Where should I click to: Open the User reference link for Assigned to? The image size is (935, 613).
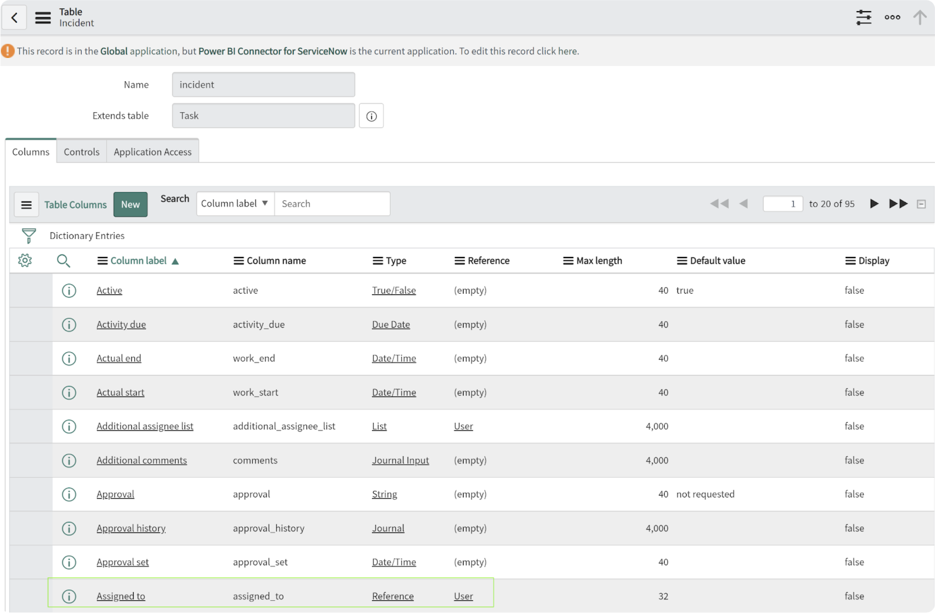(x=463, y=596)
